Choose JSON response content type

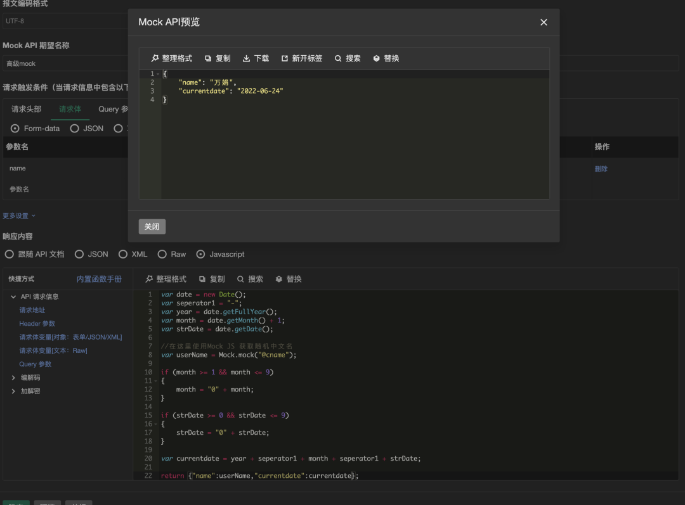click(x=91, y=254)
